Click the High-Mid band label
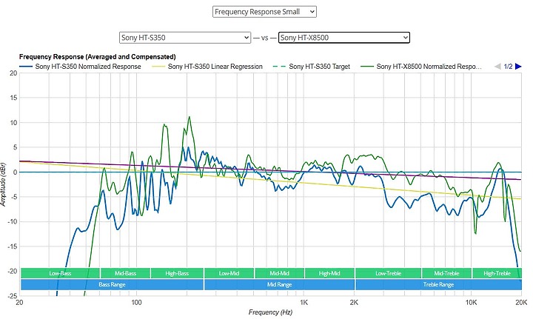533x319 pixels. point(329,273)
